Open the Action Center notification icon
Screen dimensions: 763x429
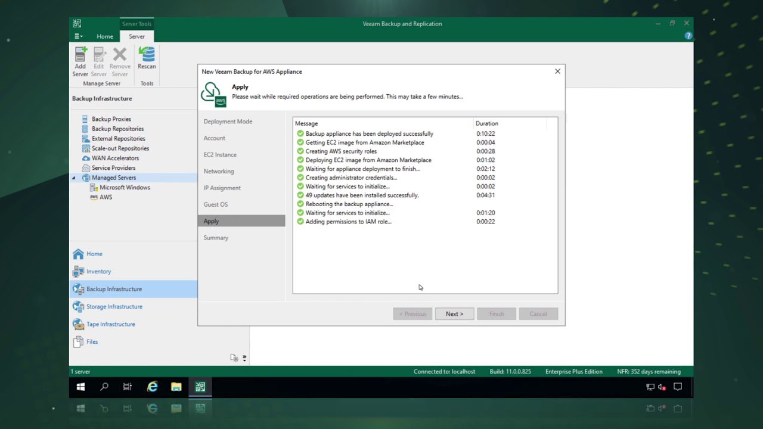point(678,387)
